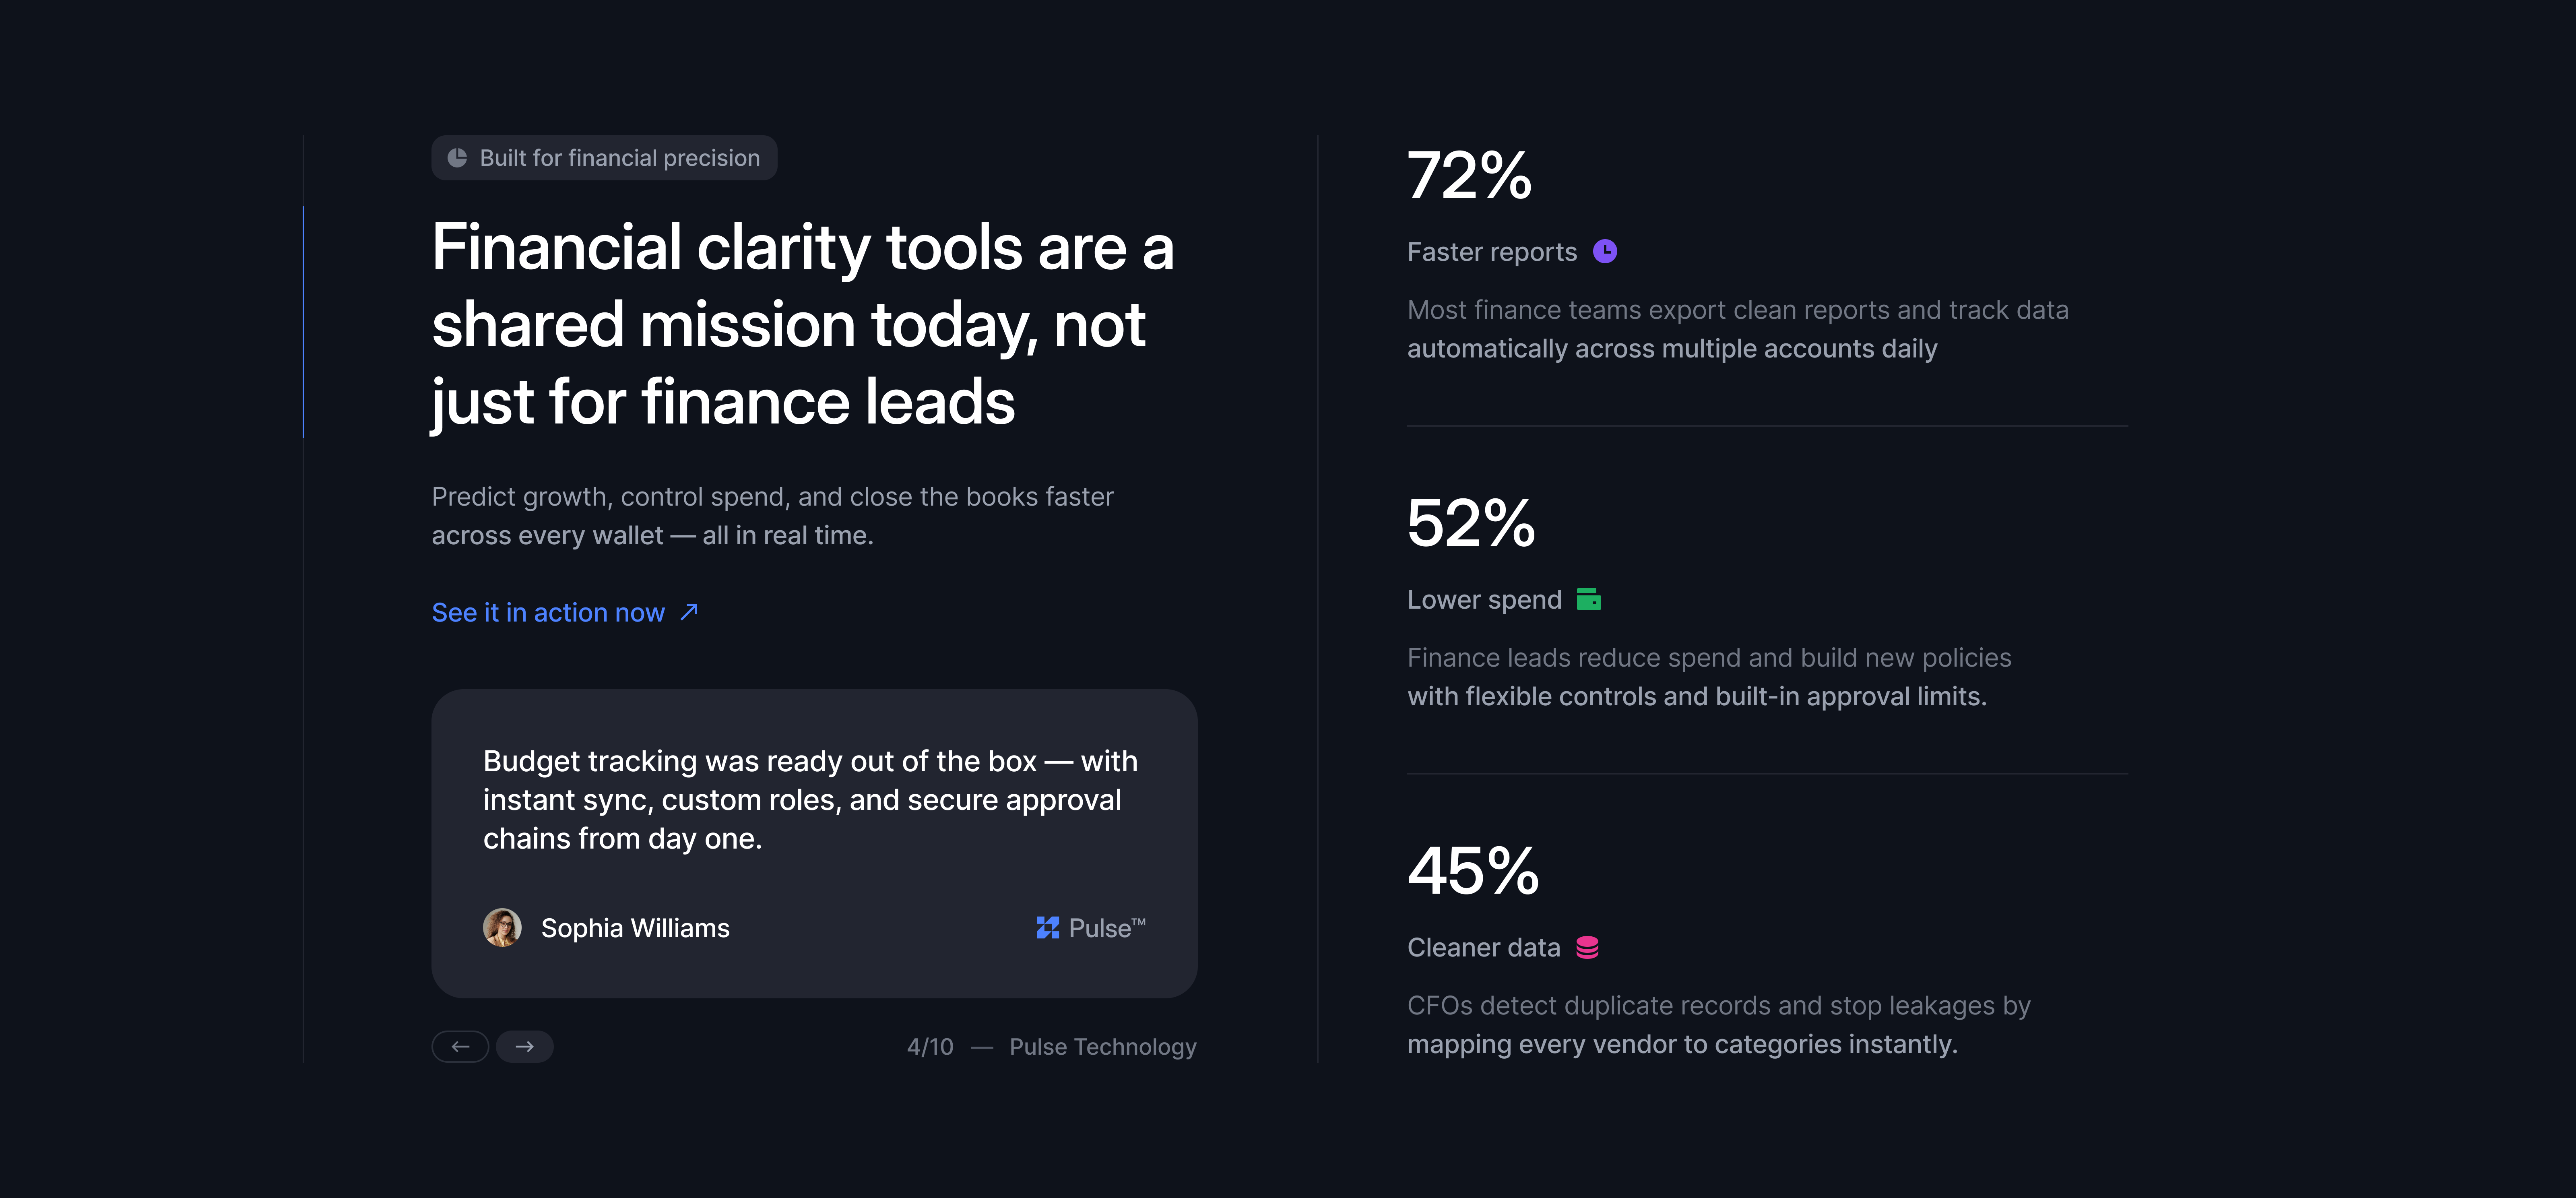Advance the carousel with the right arrow
2576x1198 pixels.
pyautogui.click(x=524, y=1046)
